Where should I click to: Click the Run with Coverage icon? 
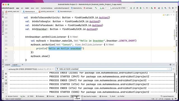(144, 8)
